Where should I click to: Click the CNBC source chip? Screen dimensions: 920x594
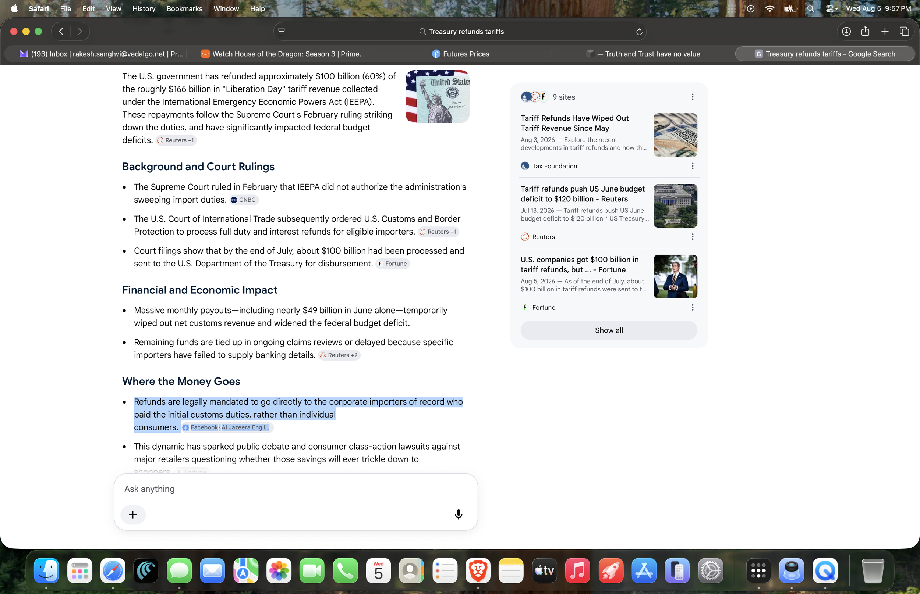[x=244, y=200]
